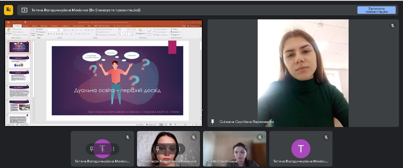The image size is (403, 168).
Task: Open the Вид ribbon tab
Action: click(x=89, y=26)
